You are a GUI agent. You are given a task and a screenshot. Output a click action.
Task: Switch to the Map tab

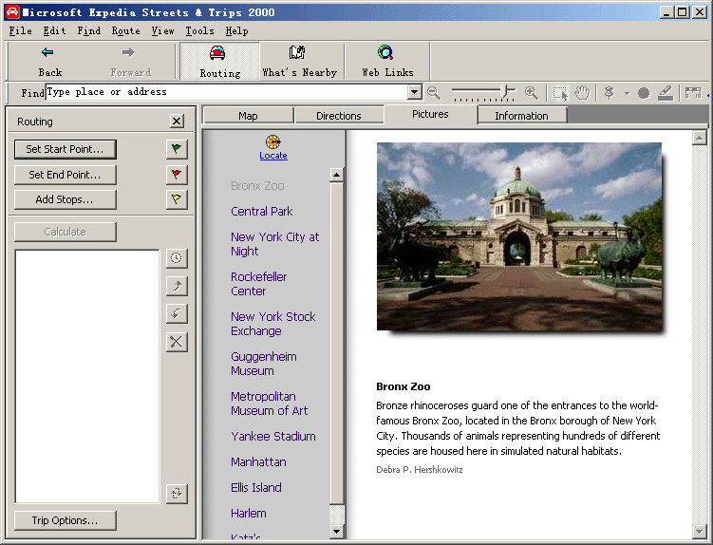[249, 116]
